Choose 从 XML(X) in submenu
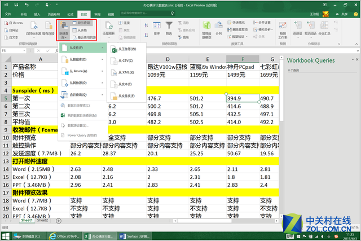Screen dimensions: 361x241 126,73
